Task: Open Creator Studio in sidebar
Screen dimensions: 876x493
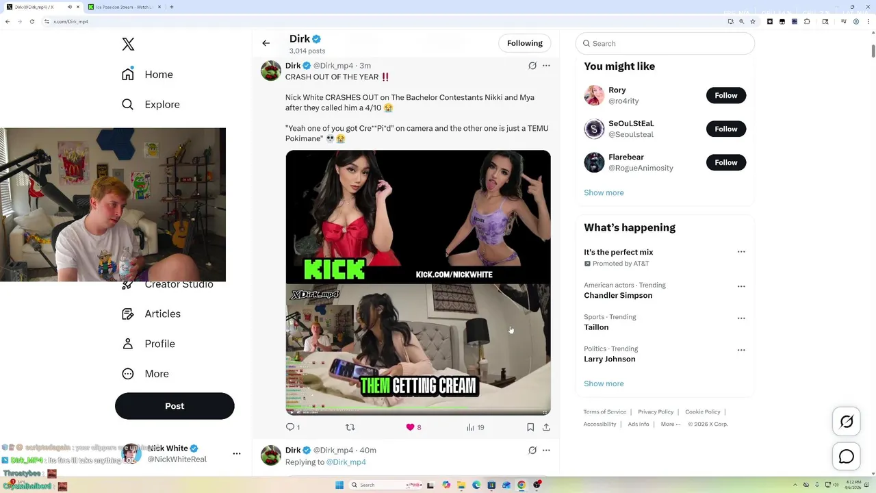Action: (x=168, y=284)
